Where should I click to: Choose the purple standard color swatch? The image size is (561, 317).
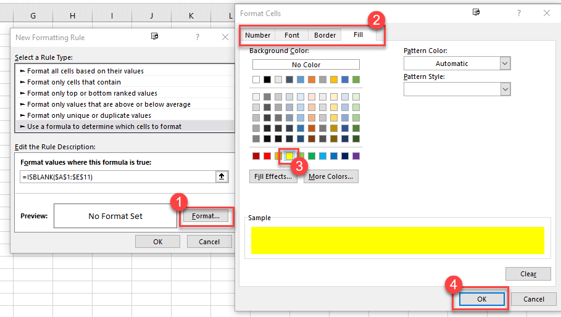click(x=356, y=156)
